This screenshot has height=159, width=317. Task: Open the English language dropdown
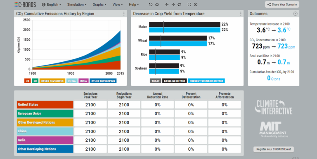[51, 5]
